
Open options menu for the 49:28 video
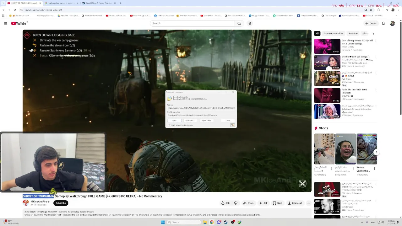(376, 106)
